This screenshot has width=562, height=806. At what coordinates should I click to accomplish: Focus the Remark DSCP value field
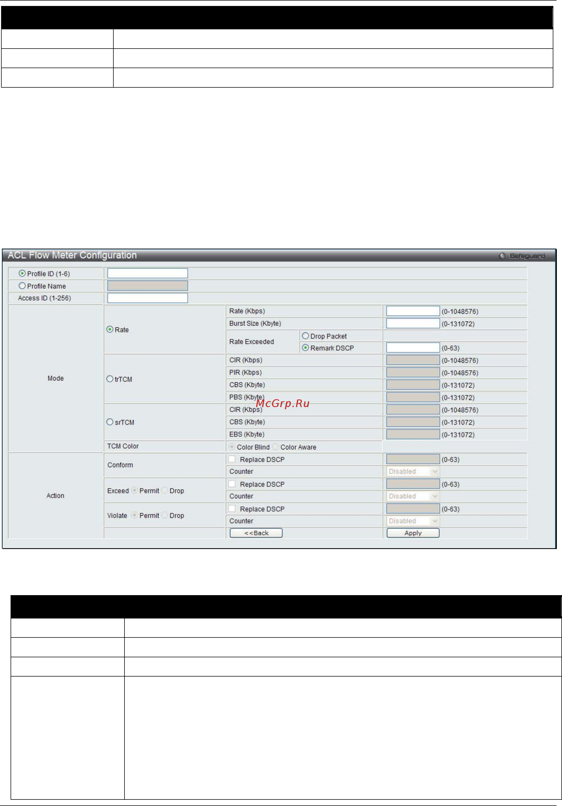[x=413, y=348]
